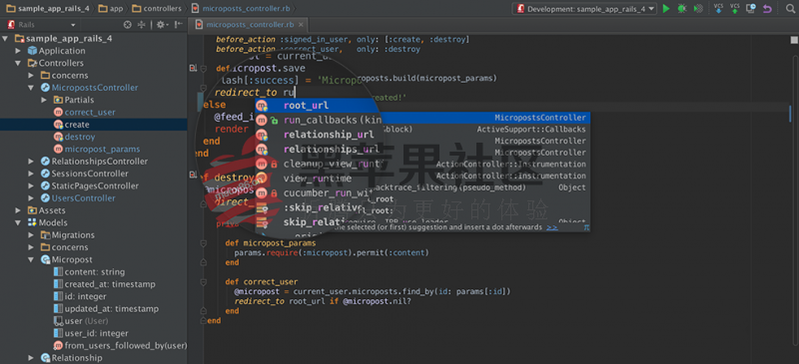Open the Rails panel gear settings
This screenshot has height=364, width=799.
(x=161, y=25)
